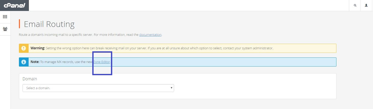Click the bold 'Note:' label
The width and height of the screenshot is (373, 109).
coord(35,62)
